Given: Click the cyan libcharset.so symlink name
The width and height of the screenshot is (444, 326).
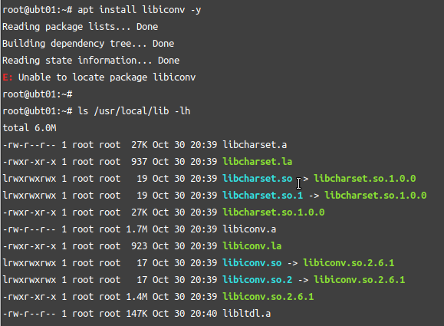Looking at the screenshot, I should pyautogui.click(x=258, y=179).
